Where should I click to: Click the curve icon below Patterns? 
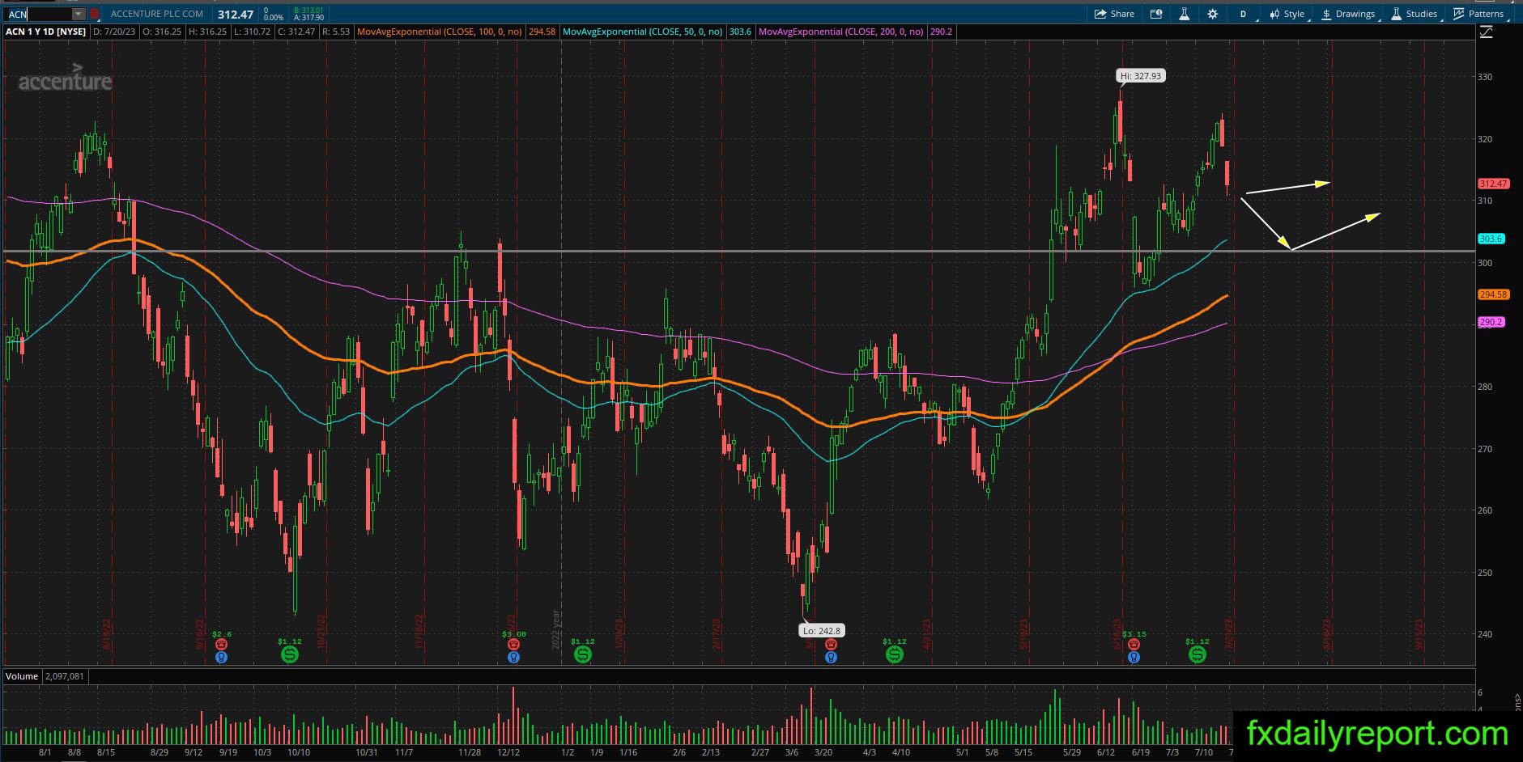click(x=1487, y=32)
